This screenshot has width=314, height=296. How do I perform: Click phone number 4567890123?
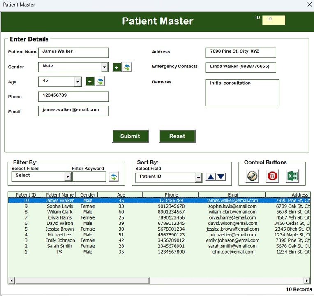[x=171, y=235]
